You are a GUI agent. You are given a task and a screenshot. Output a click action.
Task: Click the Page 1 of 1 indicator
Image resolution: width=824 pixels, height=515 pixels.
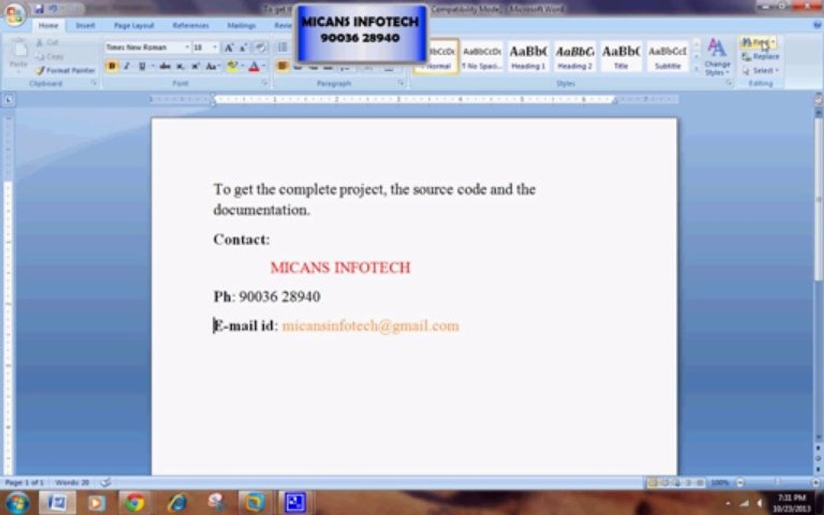[24, 482]
